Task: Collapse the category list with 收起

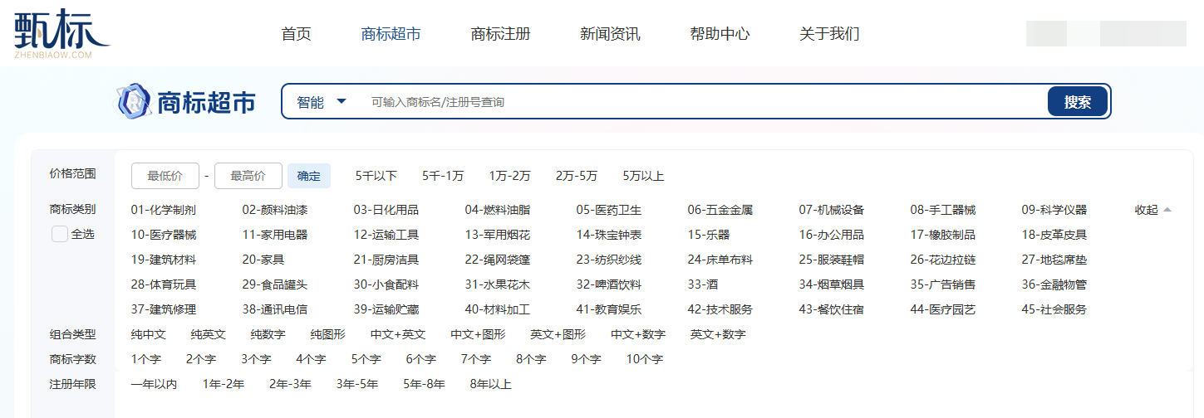Action: pos(1152,210)
